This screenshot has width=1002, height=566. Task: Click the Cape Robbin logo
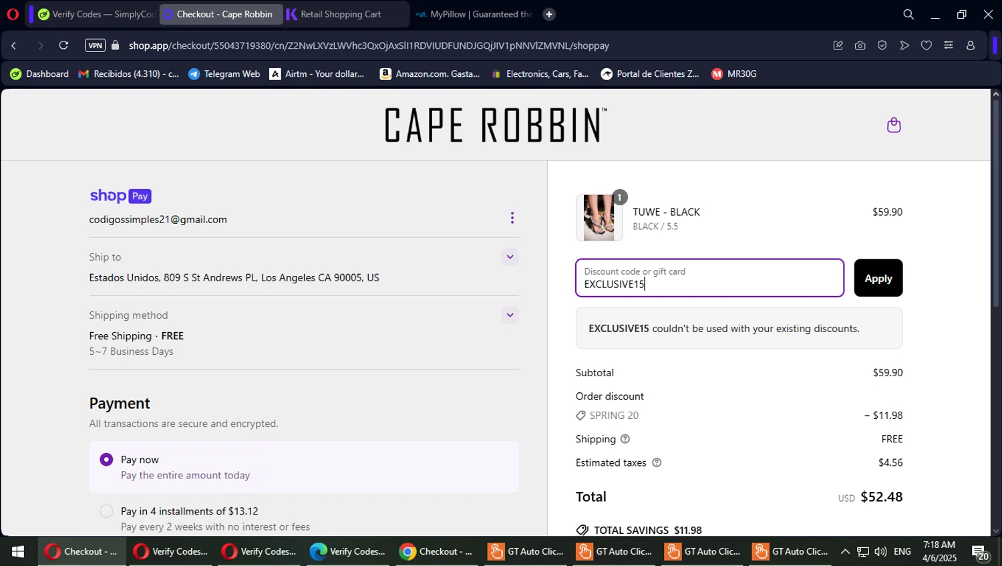point(496,125)
